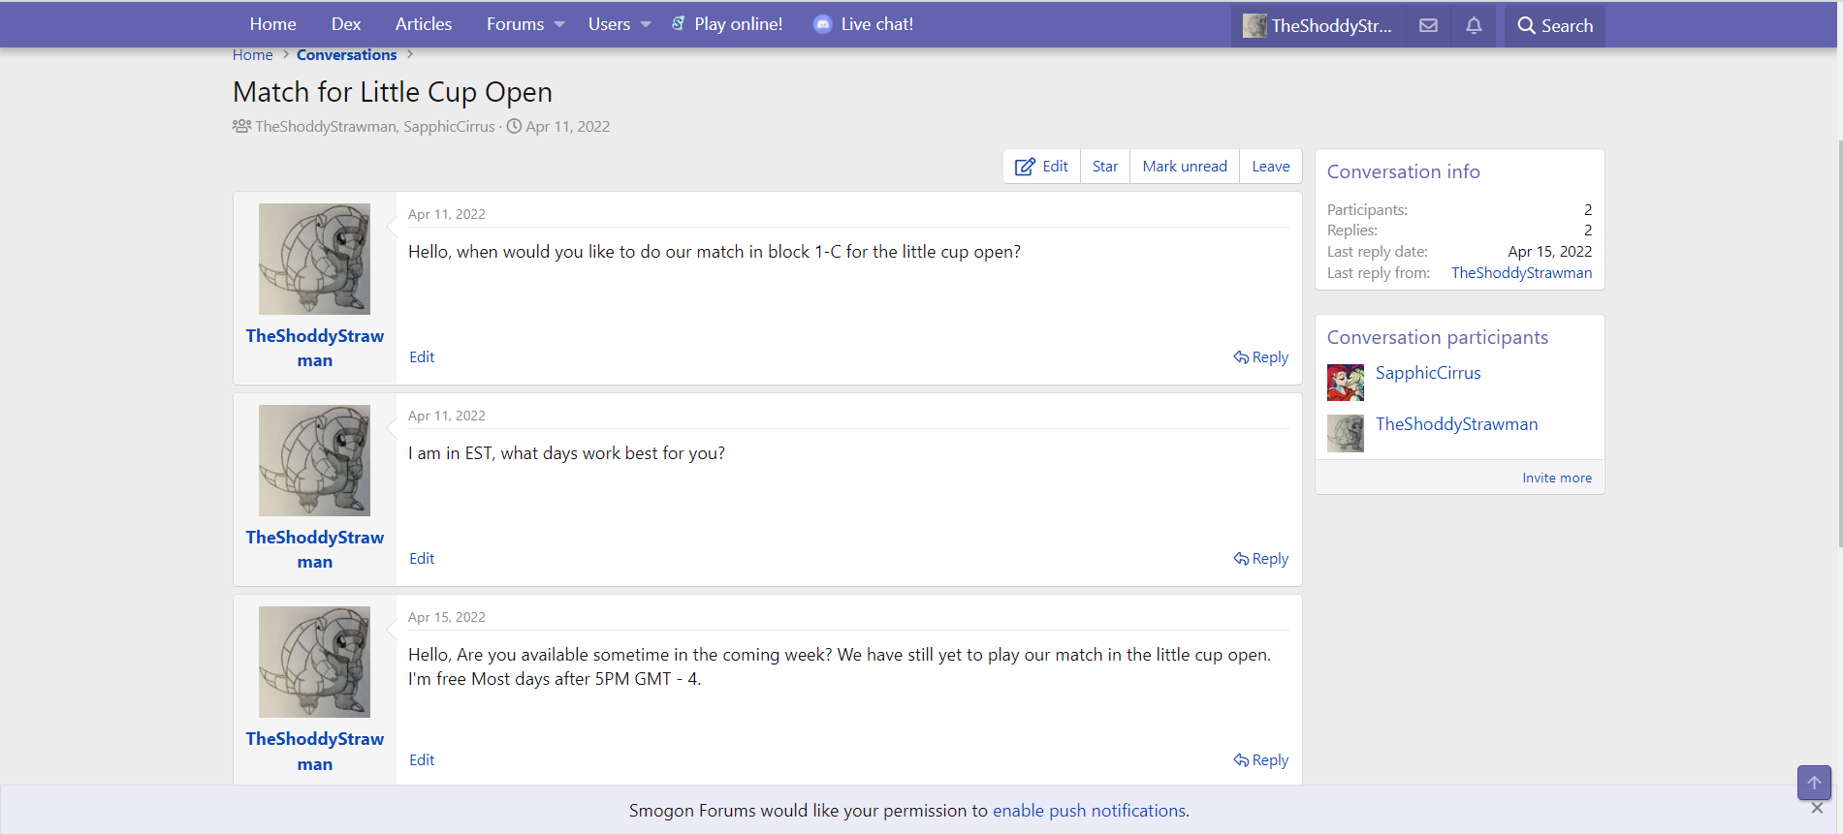
Task: Reply to the Apr 15 message
Action: 1261,760
